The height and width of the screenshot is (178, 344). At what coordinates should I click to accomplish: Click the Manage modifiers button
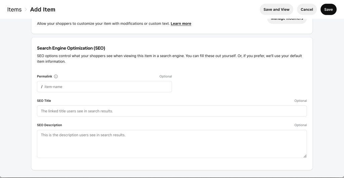pyautogui.click(x=287, y=20)
